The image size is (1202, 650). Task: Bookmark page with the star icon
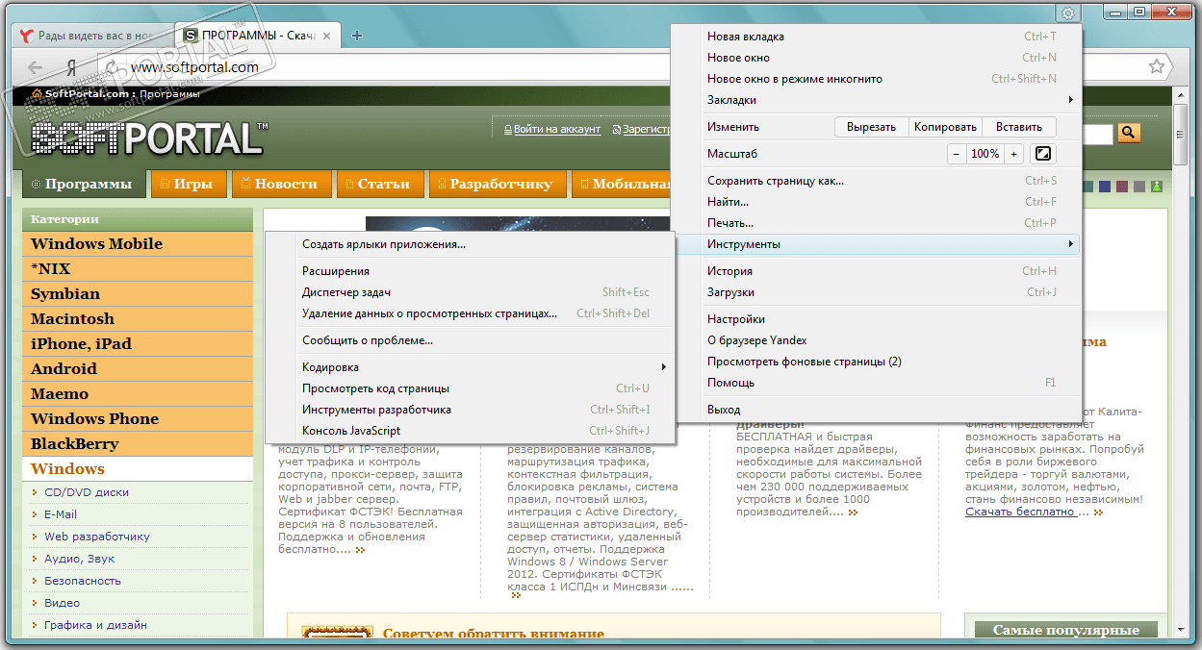click(x=1157, y=67)
